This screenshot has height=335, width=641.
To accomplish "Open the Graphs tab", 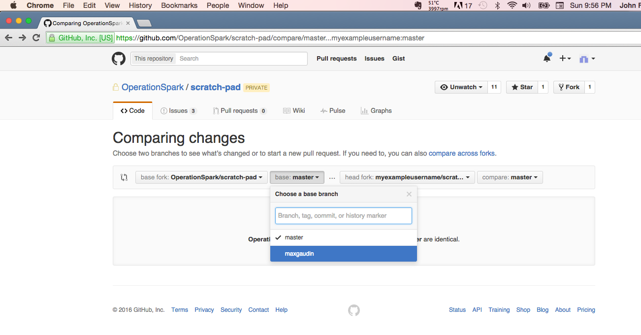I will [x=376, y=111].
